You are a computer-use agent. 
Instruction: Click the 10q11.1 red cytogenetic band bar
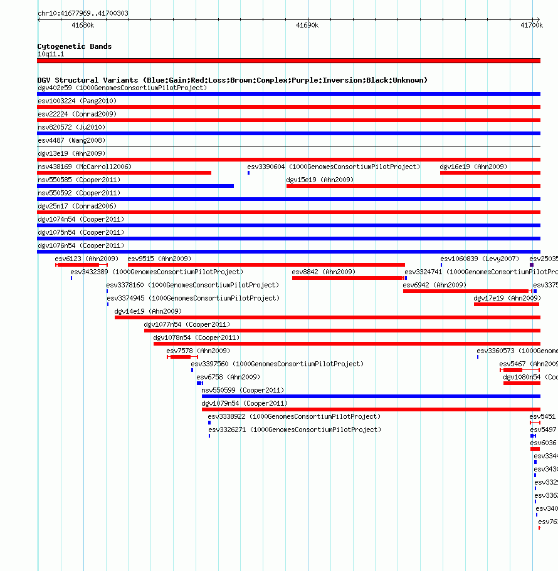point(288,61)
